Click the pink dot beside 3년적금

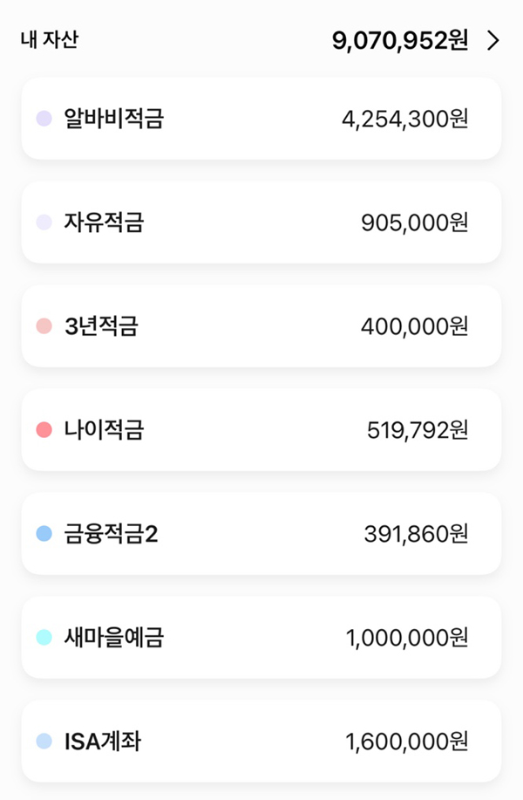[x=44, y=326]
